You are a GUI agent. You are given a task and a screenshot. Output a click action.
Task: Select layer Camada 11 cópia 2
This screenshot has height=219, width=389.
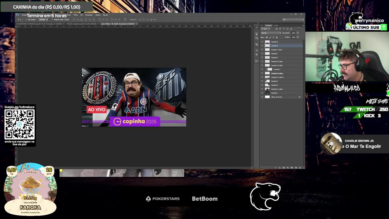click(281, 77)
